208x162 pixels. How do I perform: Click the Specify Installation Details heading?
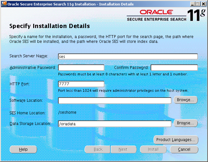point(50,26)
